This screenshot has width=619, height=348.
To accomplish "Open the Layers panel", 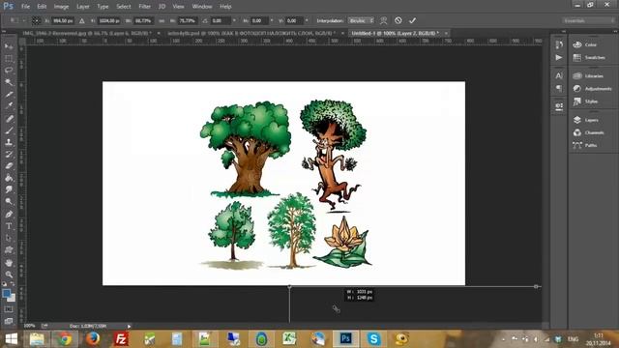I will (592, 120).
